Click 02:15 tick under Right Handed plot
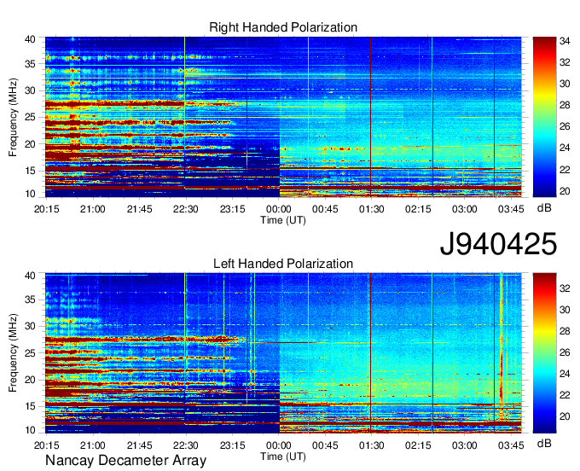This screenshot has width=580, height=471. coord(418,209)
